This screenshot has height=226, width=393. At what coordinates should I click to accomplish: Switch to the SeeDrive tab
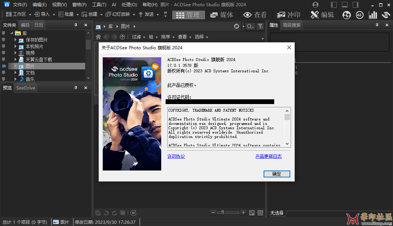tap(26, 88)
